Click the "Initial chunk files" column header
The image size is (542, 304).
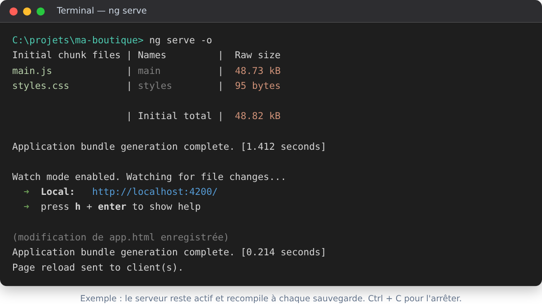pos(66,55)
